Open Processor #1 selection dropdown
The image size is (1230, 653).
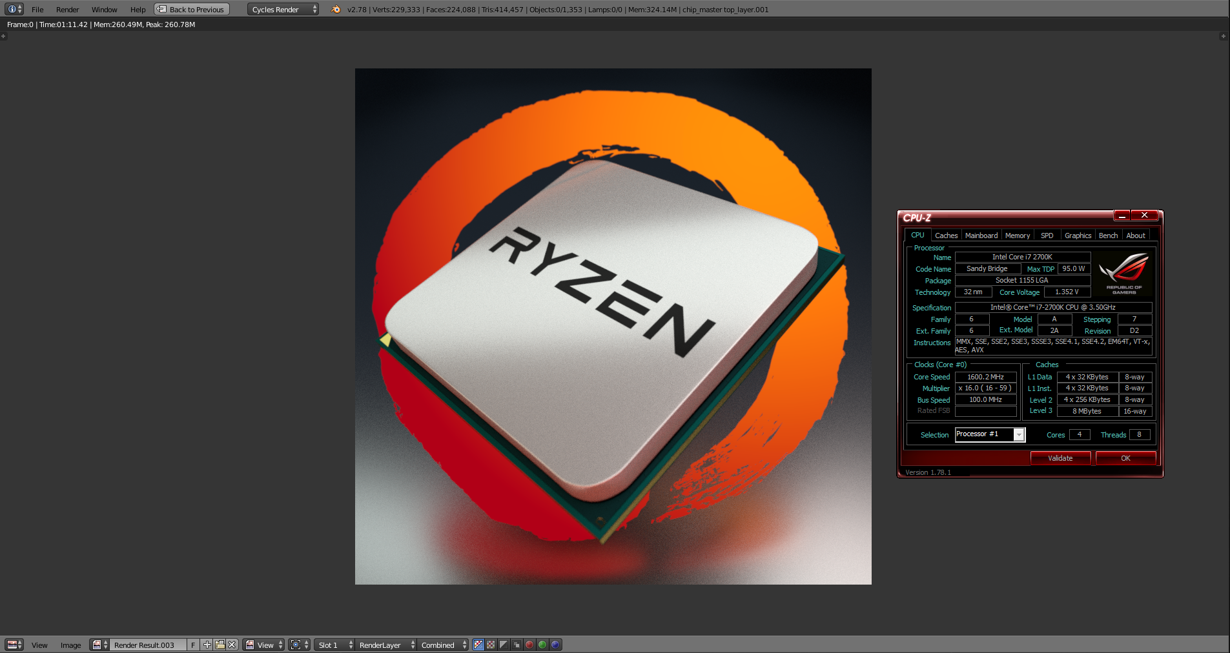(x=990, y=434)
